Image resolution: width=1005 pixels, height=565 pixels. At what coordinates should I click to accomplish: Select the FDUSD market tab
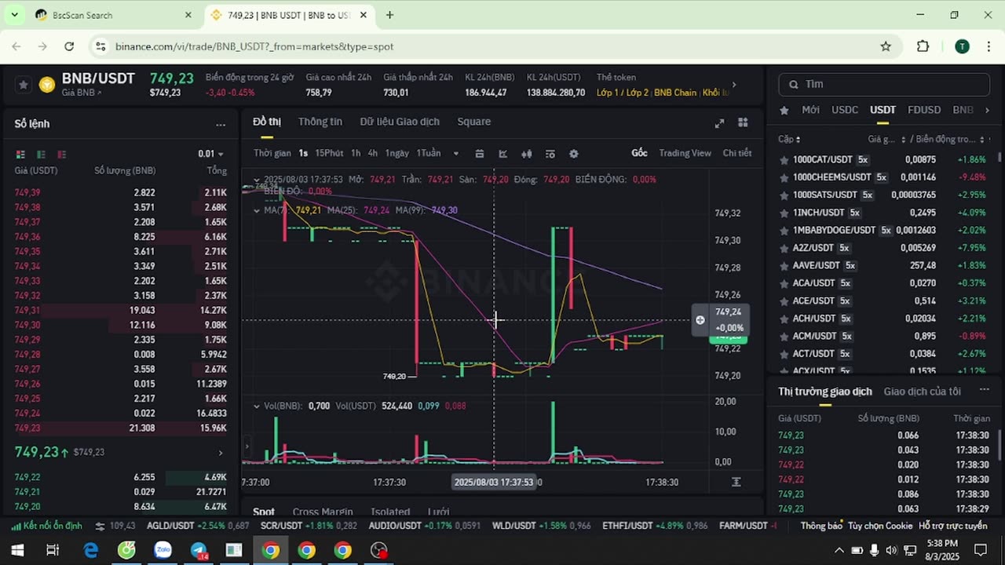click(x=923, y=110)
